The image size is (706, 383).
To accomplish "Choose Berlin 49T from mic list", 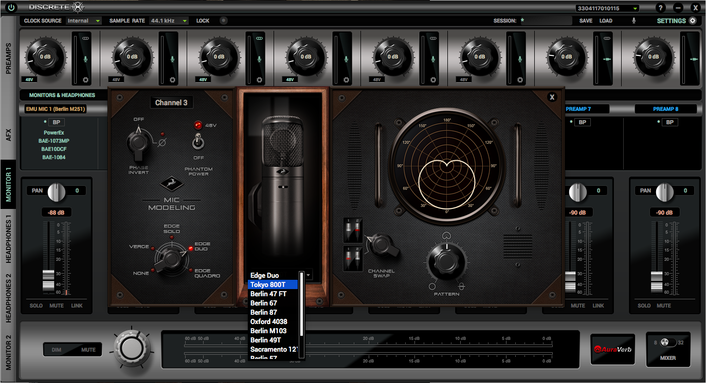I will point(273,340).
